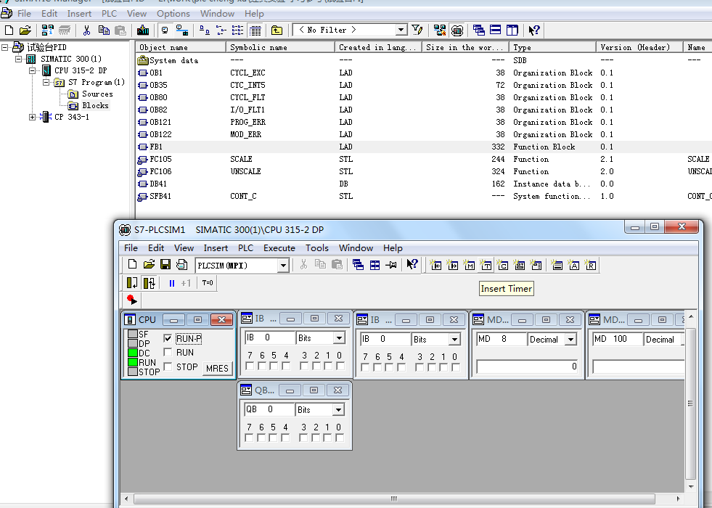Click the blue Pause icon in PLCSIM

point(171,283)
